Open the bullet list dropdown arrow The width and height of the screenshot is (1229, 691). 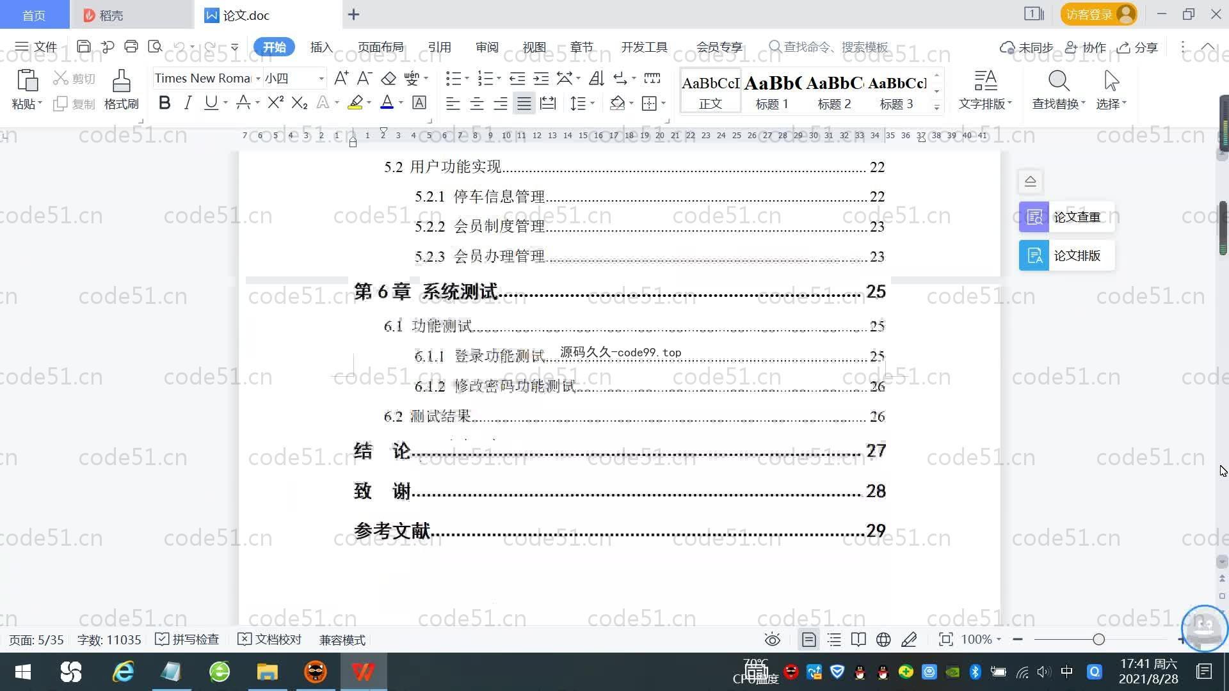tap(467, 79)
